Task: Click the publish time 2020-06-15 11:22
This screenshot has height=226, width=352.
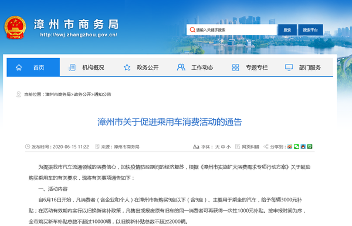Action: coord(71,147)
